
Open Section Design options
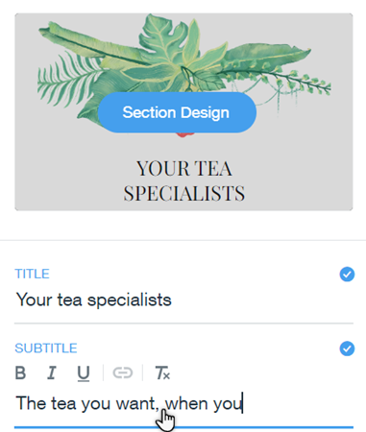[177, 112]
